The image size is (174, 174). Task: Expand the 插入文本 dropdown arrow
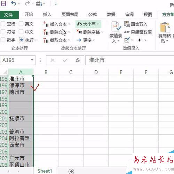click(69, 24)
